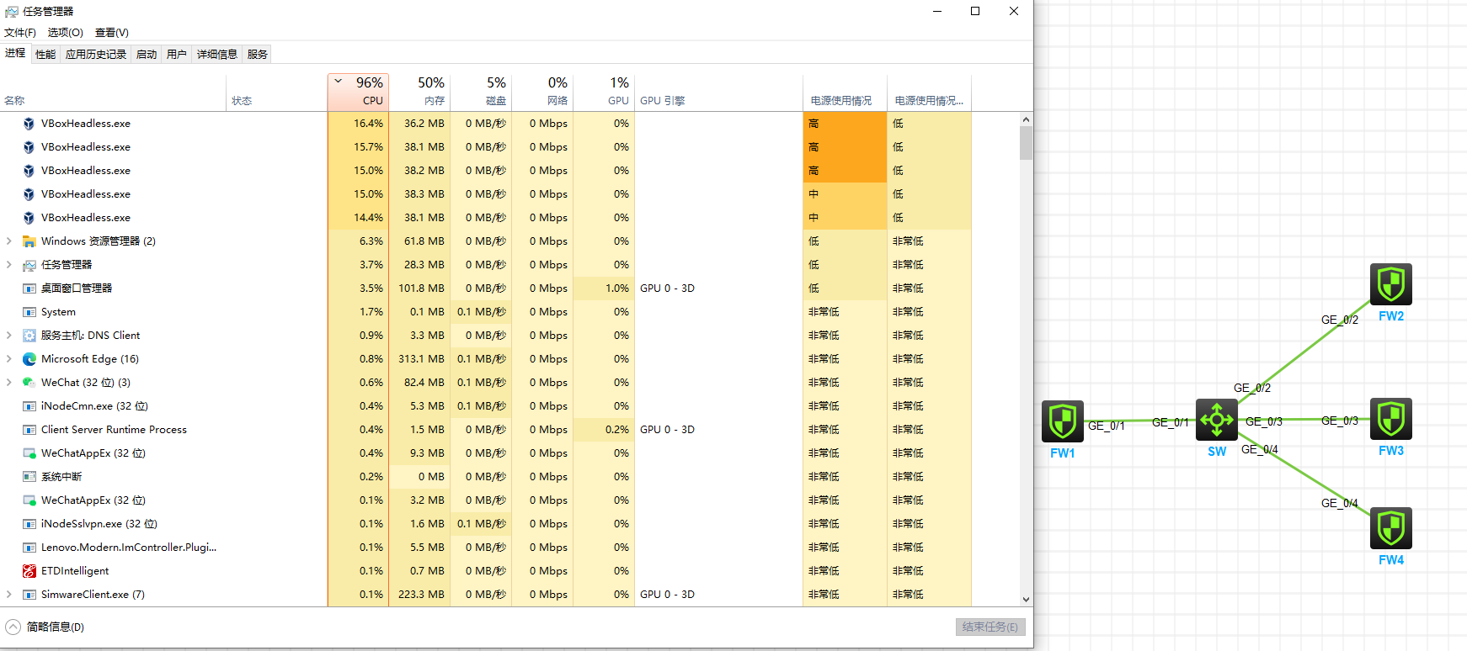Click the SimwareClient.exe process icon
Viewport: 1467px width, 651px height.
point(29,595)
